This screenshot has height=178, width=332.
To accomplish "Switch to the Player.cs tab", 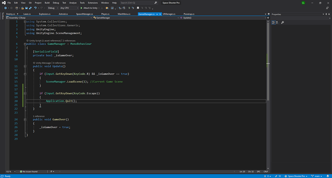I will pyautogui.click(x=105, y=14).
